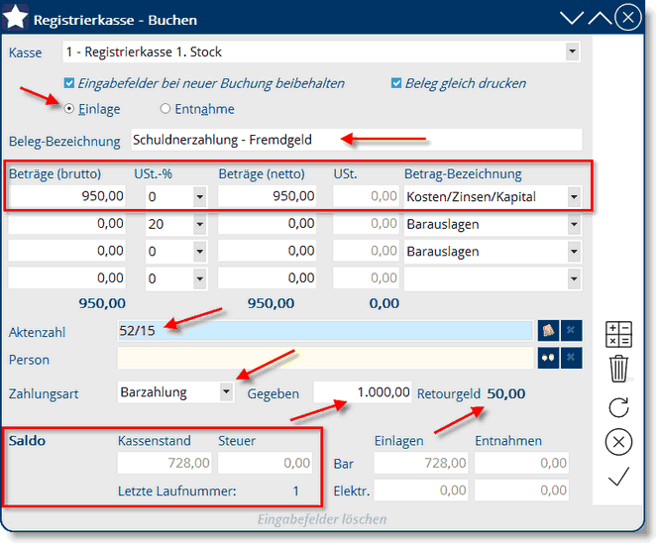Click the Retourgeld value 50,00
The width and height of the screenshot is (659, 546).
pos(506,393)
